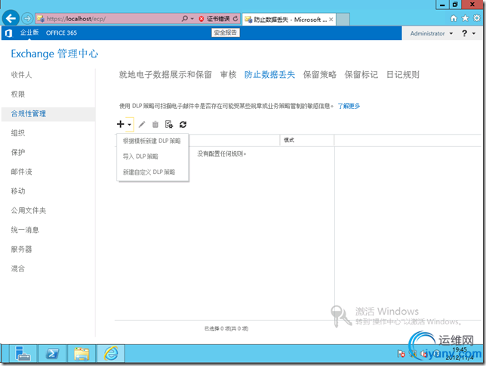This screenshot has height=366, width=486.
Task: Close the 防止数据丢失 browser tab
Action: (331, 19)
